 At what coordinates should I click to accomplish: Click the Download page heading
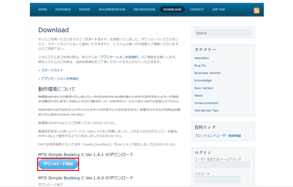[x=54, y=30]
